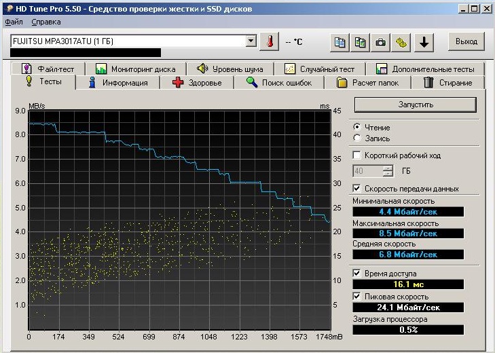This screenshot has width=495, height=353.
Task: Toggle Пиковая скорость checkbox
Action: (356, 297)
